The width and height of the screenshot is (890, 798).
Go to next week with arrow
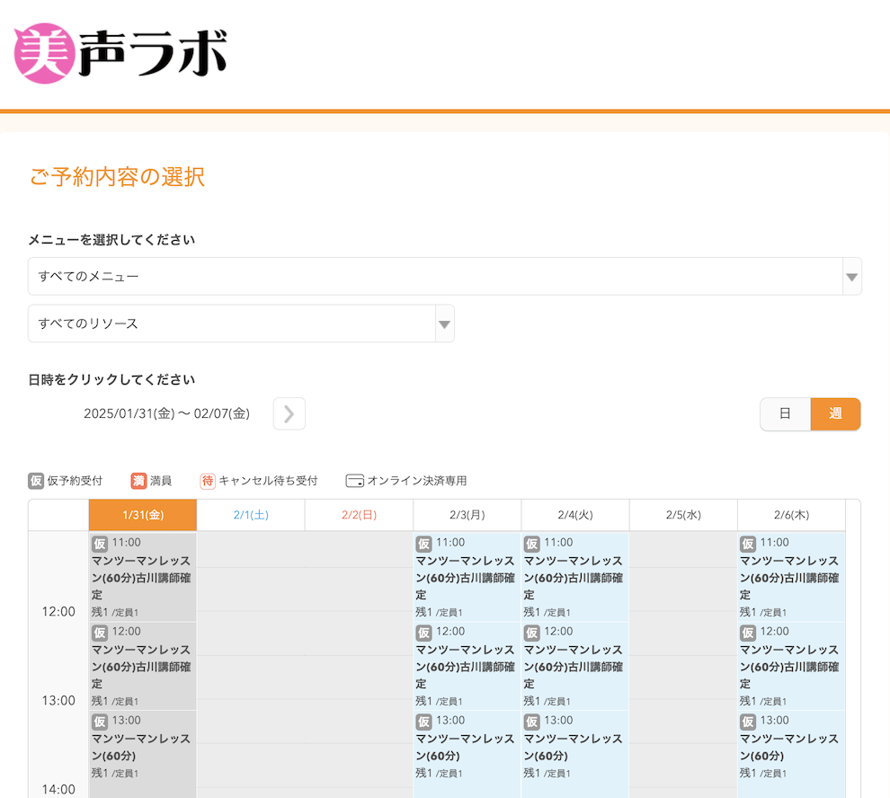pyautogui.click(x=289, y=413)
